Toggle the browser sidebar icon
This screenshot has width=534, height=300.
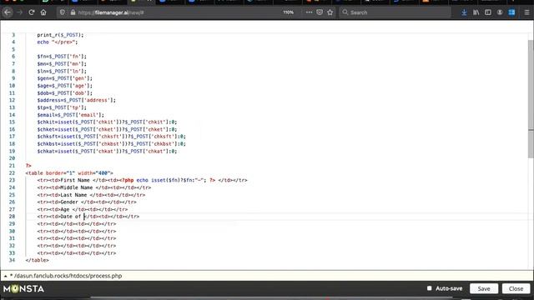(x=487, y=12)
